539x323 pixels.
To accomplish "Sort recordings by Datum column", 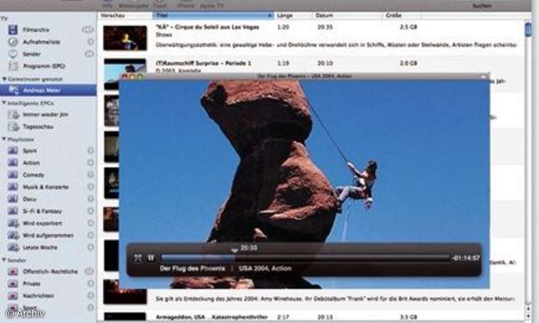I will click(348, 16).
